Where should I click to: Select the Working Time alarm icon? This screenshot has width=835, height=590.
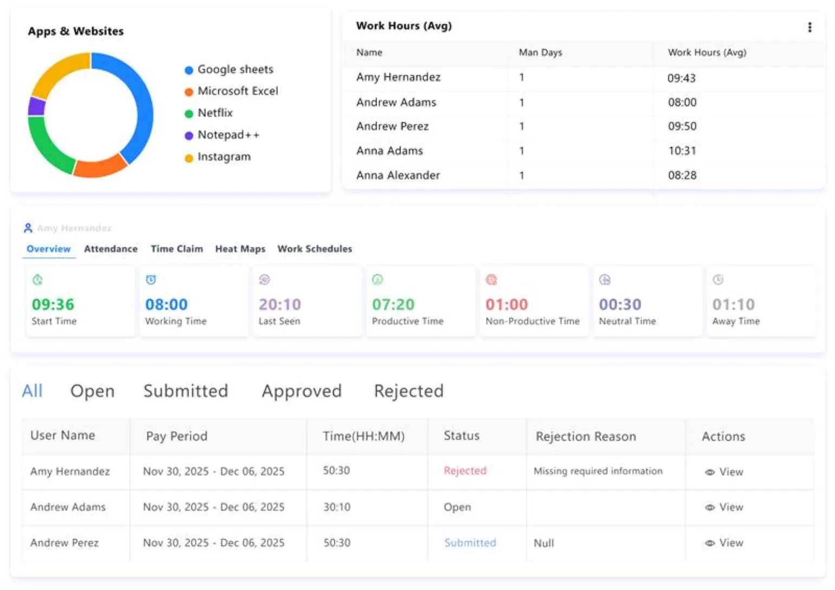(150, 280)
